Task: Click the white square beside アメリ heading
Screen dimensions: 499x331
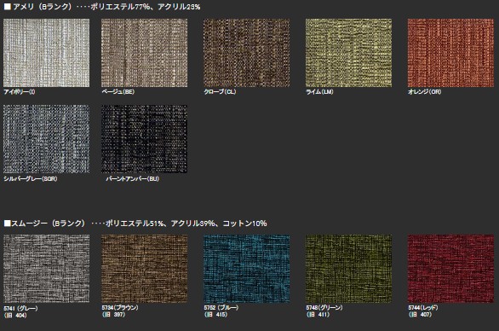Action: tap(8, 7)
